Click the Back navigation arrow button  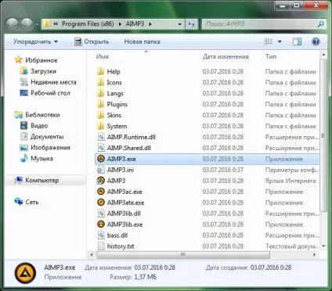(12, 24)
